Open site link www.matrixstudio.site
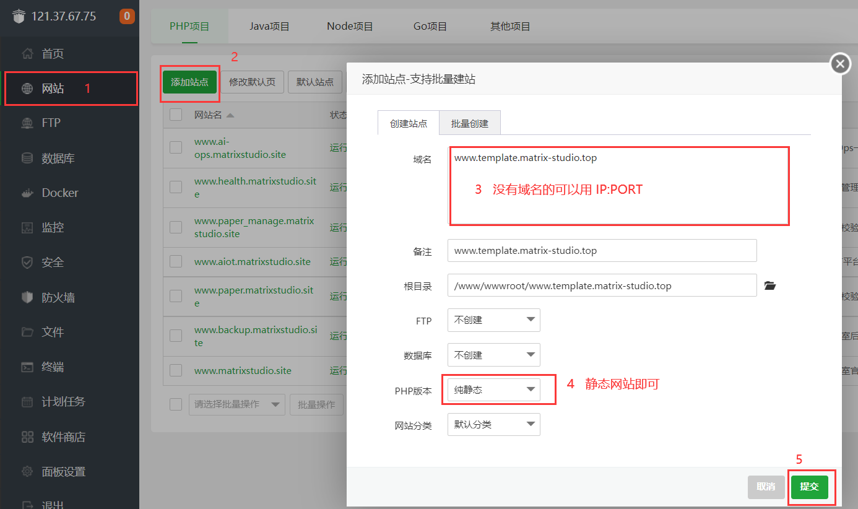Screen dimensions: 858x509 point(243,370)
